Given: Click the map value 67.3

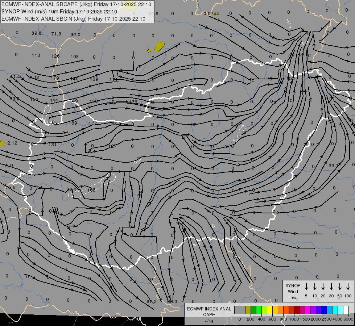Looking at the screenshot, I should [x=152, y=302].
